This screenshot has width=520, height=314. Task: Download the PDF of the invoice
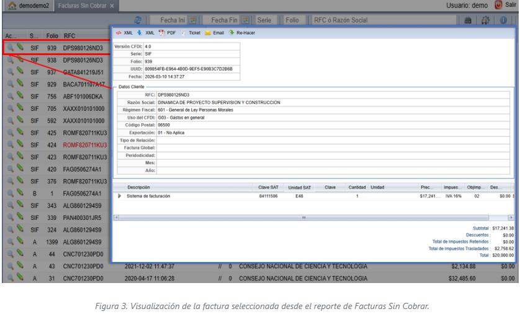click(167, 32)
